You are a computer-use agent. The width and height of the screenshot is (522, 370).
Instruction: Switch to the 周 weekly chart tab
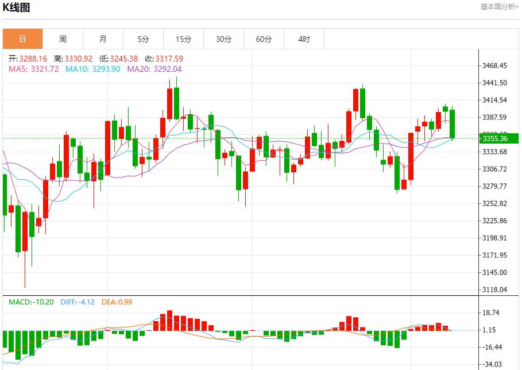[63, 39]
